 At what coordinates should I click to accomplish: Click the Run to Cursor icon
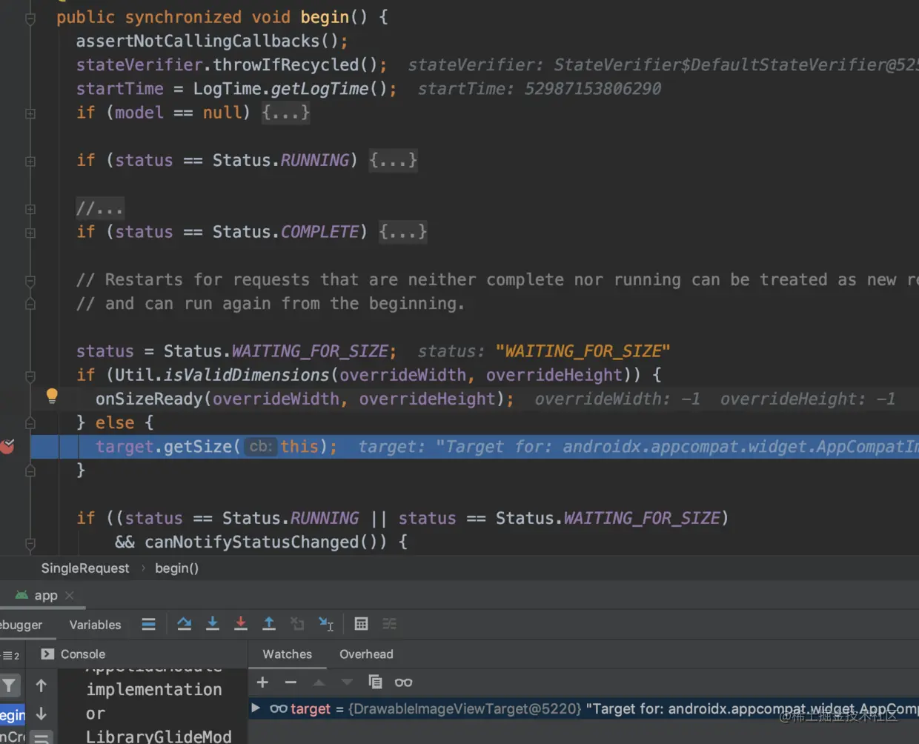(326, 624)
